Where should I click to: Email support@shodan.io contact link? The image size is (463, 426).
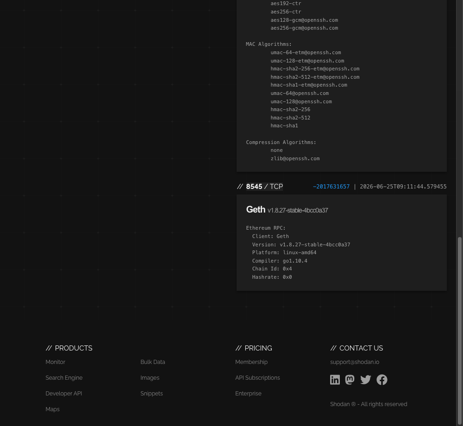tap(355, 362)
